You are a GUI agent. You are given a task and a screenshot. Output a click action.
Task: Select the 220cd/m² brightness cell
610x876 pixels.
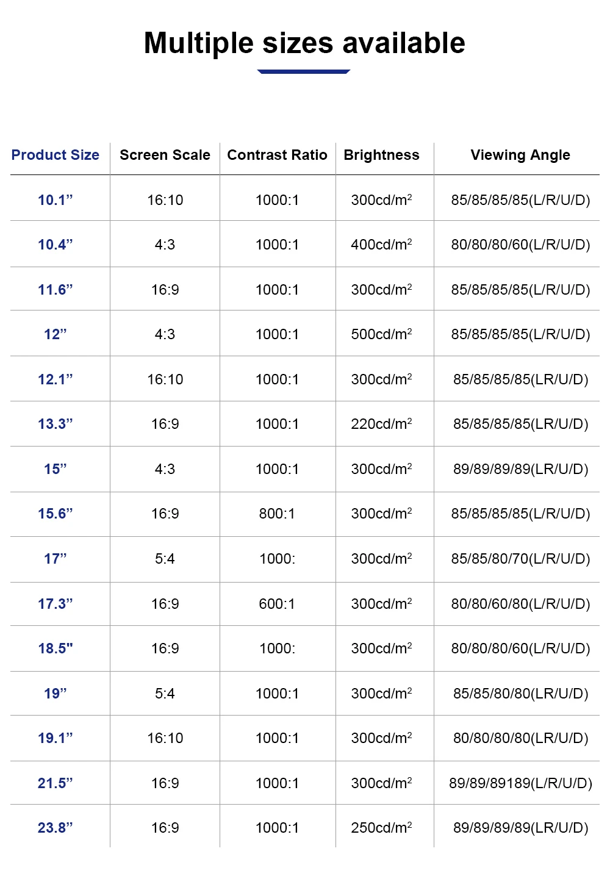click(381, 424)
